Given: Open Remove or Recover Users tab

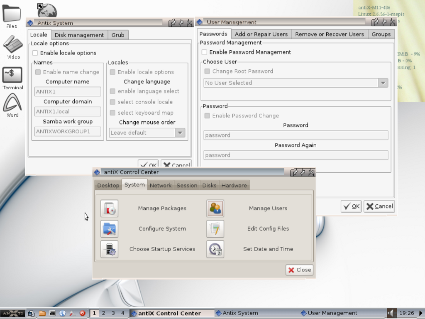Looking at the screenshot, I should pos(330,34).
